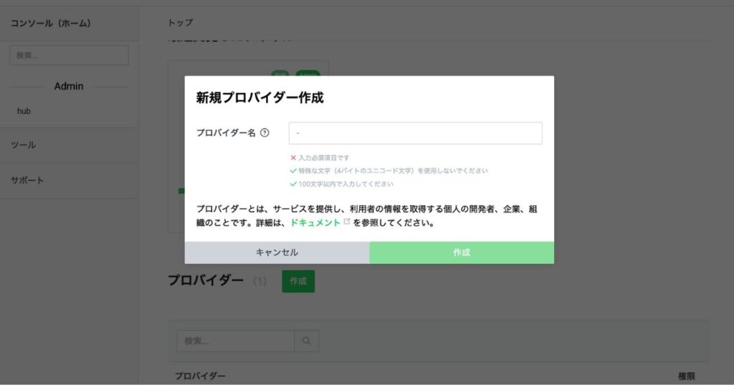
Task: Focus the sidebar 検索 input field
Action: 69,55
